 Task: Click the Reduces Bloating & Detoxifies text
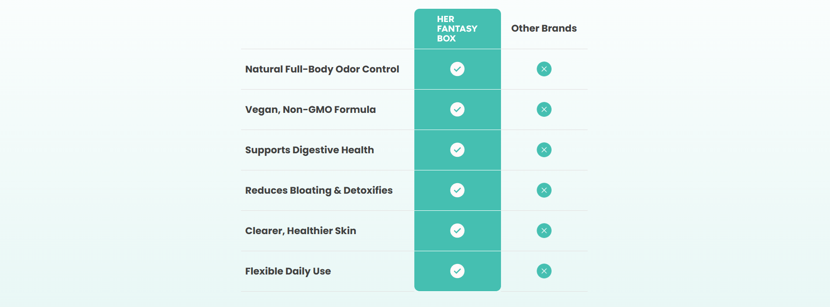tap(318, 191)
